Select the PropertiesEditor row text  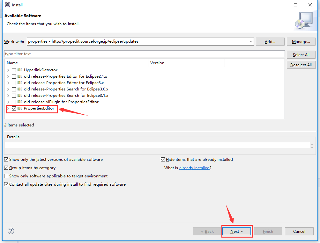[39, 108]
